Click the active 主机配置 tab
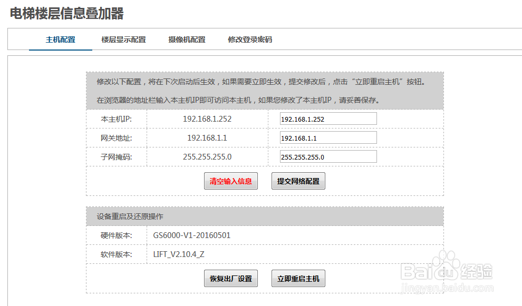The width and height of the screenshot is (522, 306). [x=60, y=39]
